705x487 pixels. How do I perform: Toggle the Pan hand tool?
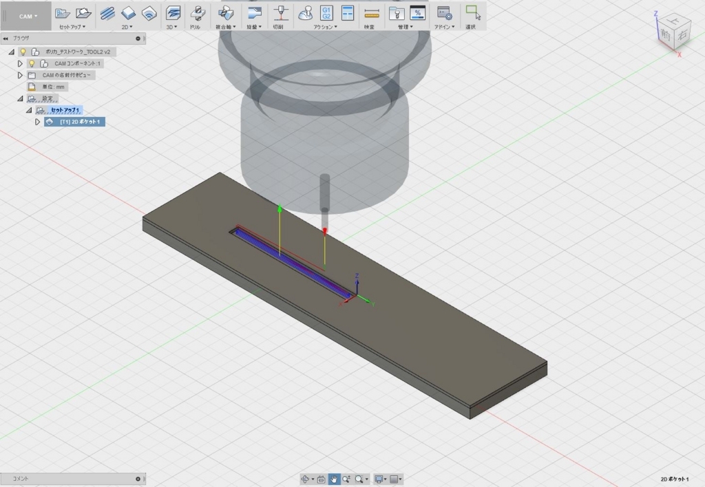334,479
